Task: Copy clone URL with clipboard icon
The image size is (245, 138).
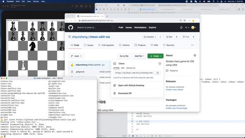Action: pos(157,73)
